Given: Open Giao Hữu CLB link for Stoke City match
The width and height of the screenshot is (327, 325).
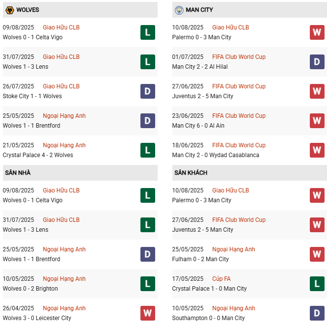Looking at the screenshot, I should coord(61,86).
